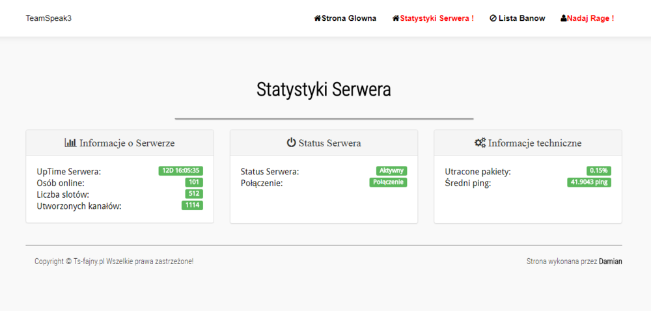Open the Strona Glowna menu item

point(346,18)
